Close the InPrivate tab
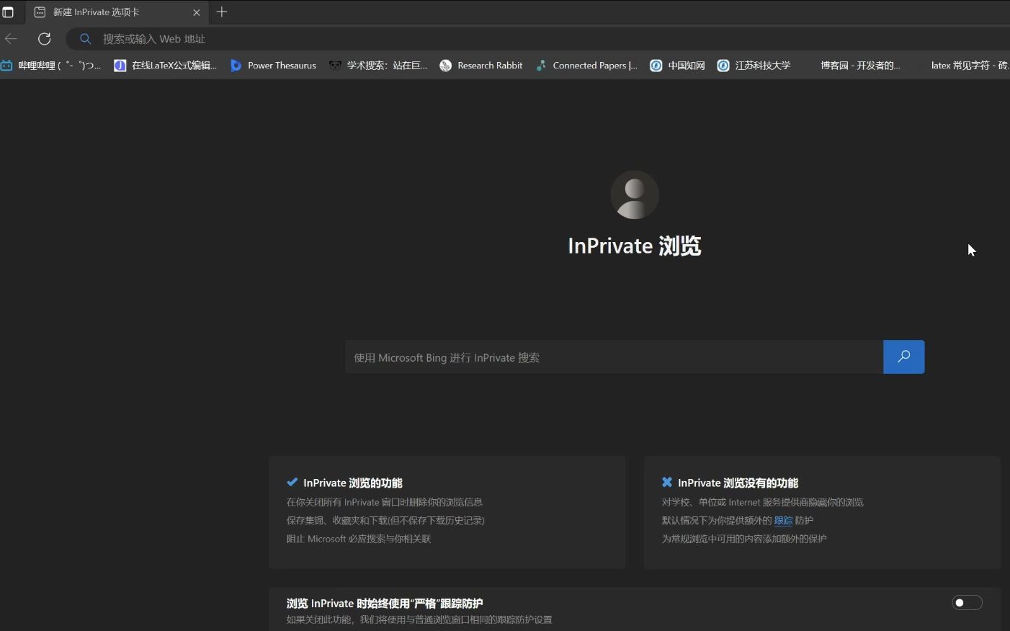Viewport: 1010px width, 631px height. click(x=197, y=12)
